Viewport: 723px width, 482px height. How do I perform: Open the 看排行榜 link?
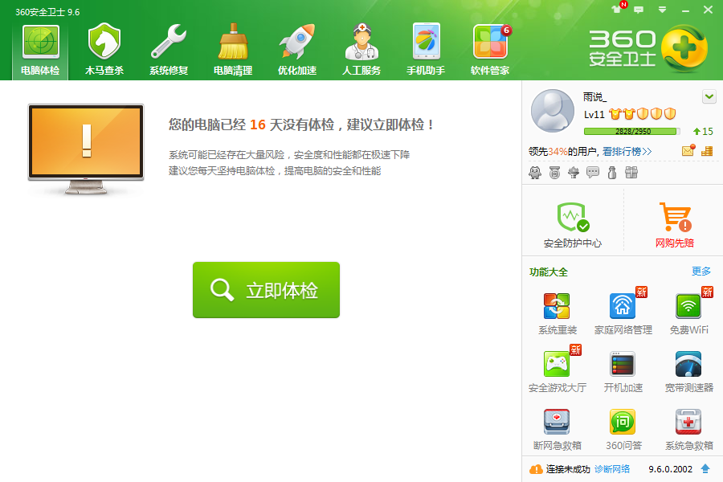[x=627, y=151]
